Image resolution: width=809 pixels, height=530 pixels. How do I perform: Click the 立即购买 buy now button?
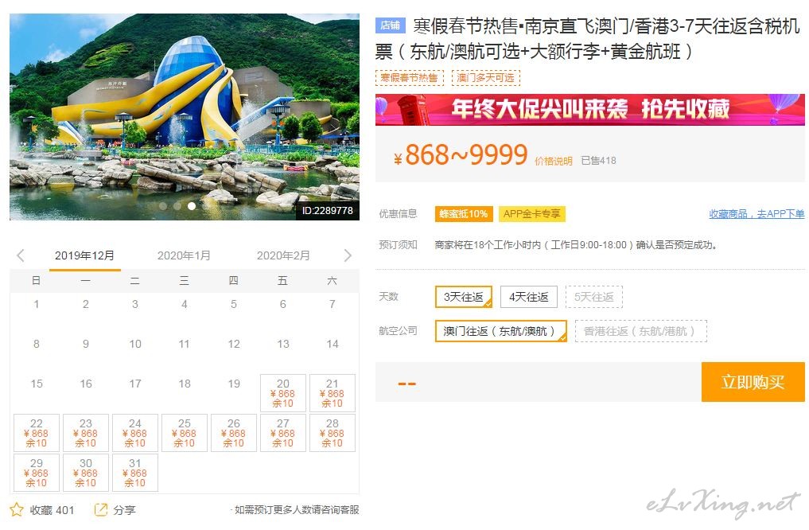753,382
